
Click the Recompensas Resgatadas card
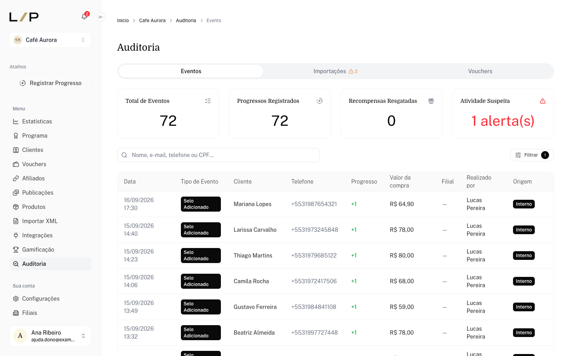pyautogui.click(x=391, y=114)
